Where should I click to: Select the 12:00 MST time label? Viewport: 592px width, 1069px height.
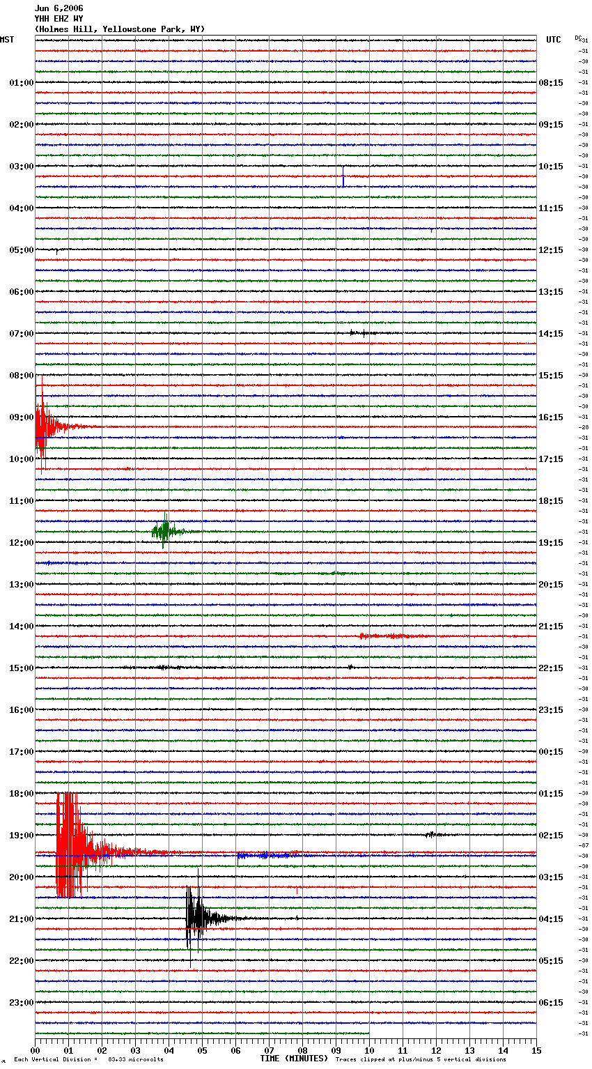click(x=21, y=543)
